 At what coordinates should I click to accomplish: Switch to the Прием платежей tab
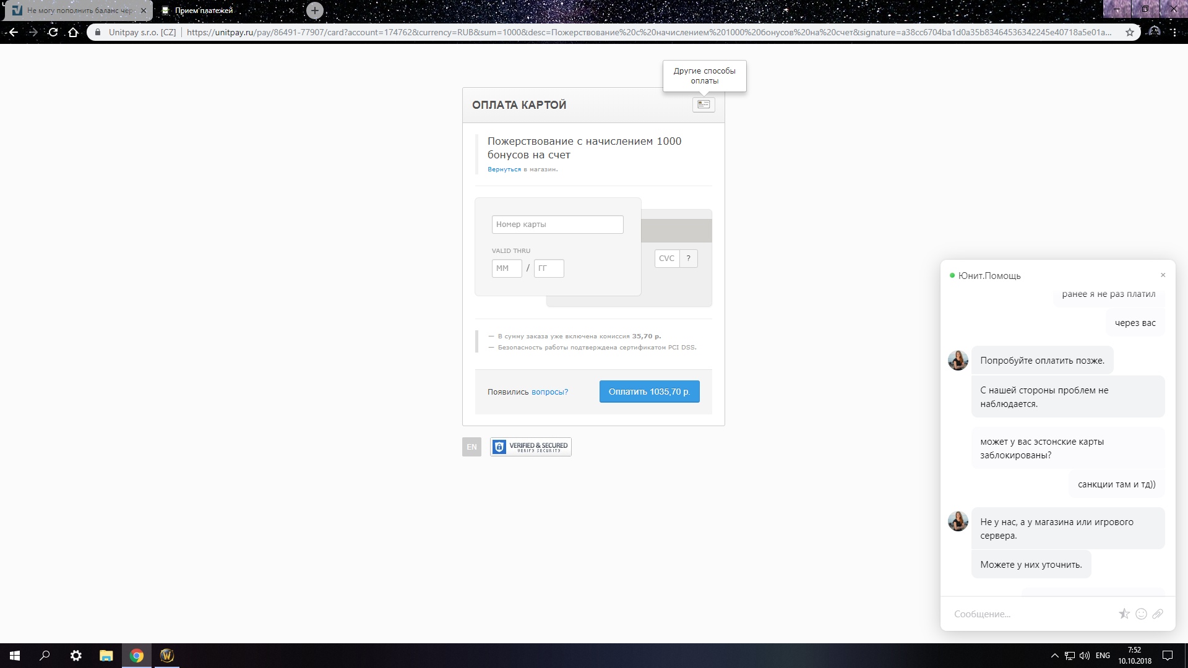point(204,11)
